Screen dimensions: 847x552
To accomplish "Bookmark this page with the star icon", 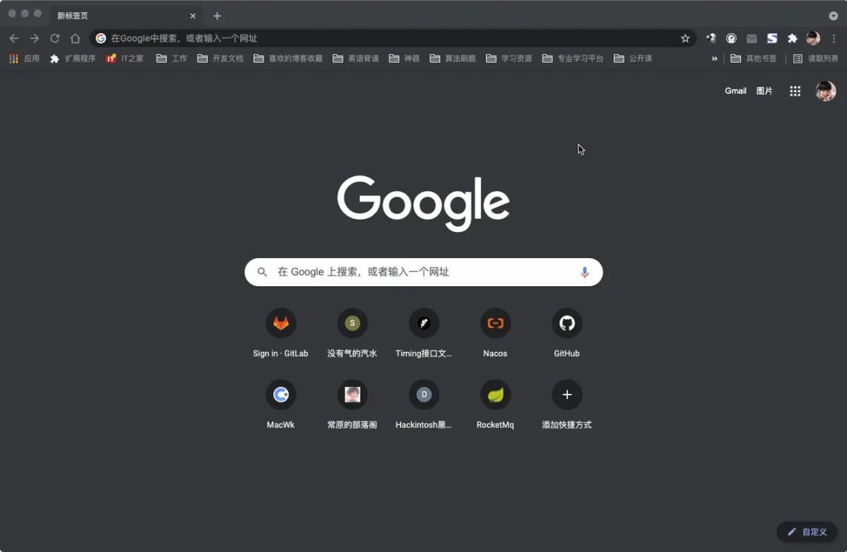I will pos(685,39).
